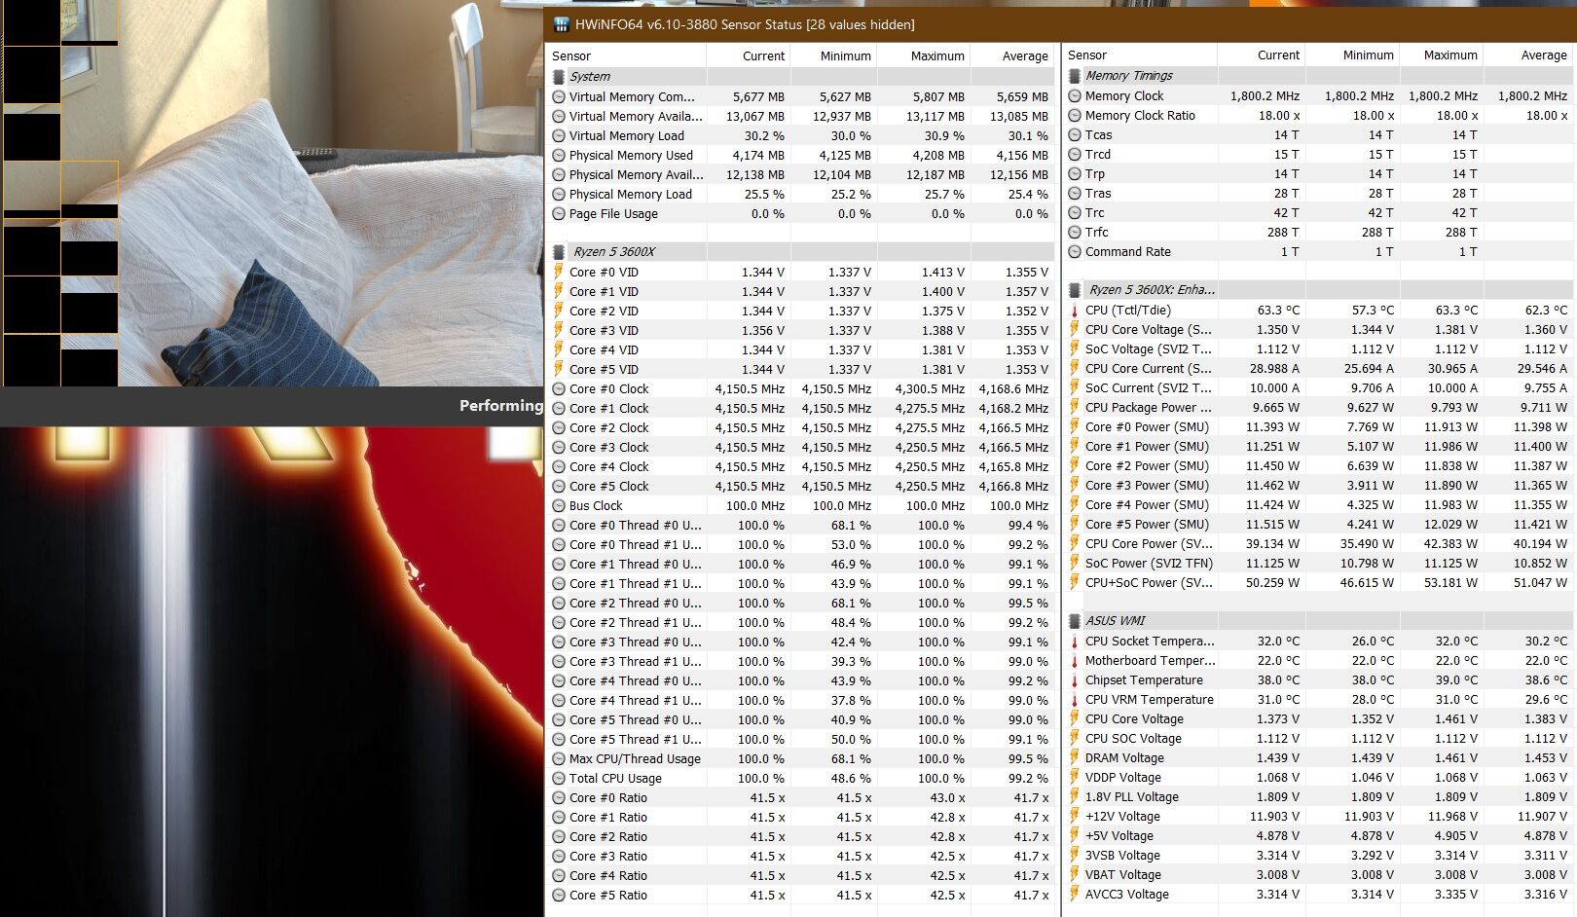Click the HWiNFO64 title bar app icon

(562, 24)
